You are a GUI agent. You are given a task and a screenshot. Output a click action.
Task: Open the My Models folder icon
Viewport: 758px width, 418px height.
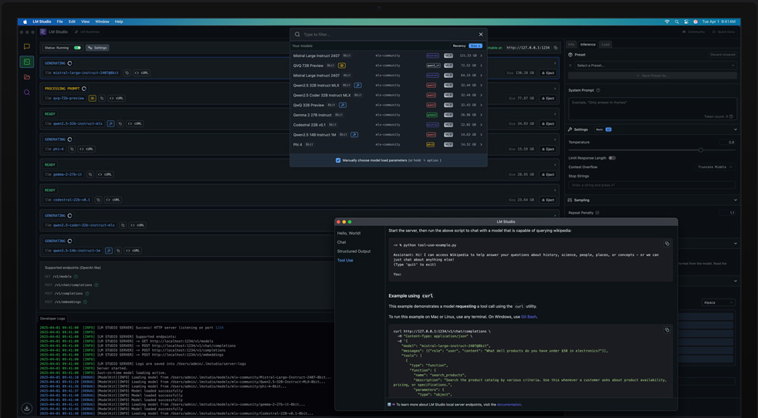point(27,77)
